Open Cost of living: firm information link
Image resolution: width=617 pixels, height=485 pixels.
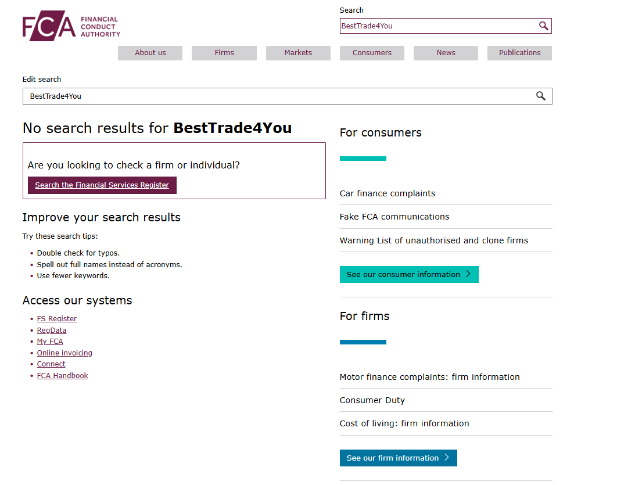tap(404, 423)
